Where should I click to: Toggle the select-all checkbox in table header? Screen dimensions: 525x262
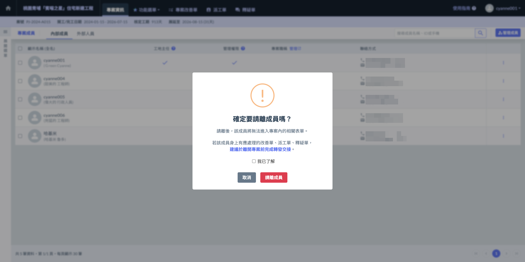click(x=20, y=48)
